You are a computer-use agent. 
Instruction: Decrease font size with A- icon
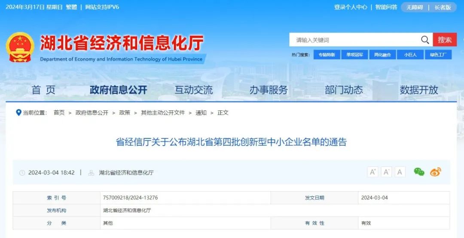[x=386, y=172]
